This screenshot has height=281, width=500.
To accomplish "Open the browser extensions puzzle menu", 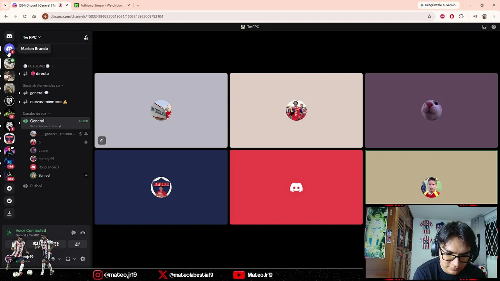I will coord(461,16).
